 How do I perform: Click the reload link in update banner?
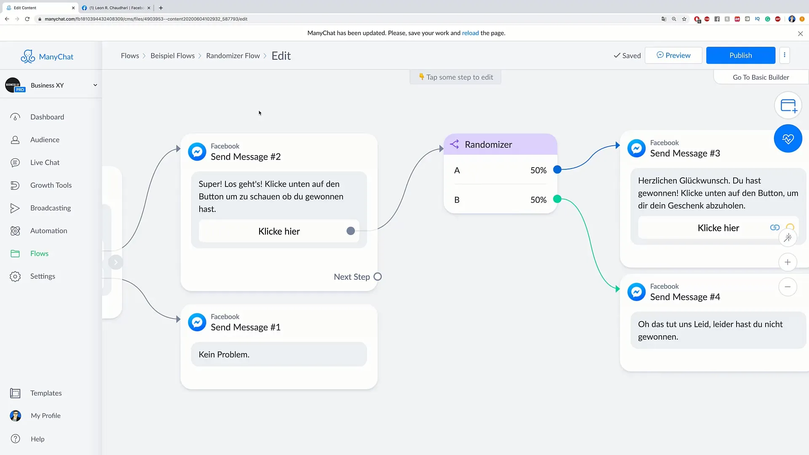tap(470, 33)
